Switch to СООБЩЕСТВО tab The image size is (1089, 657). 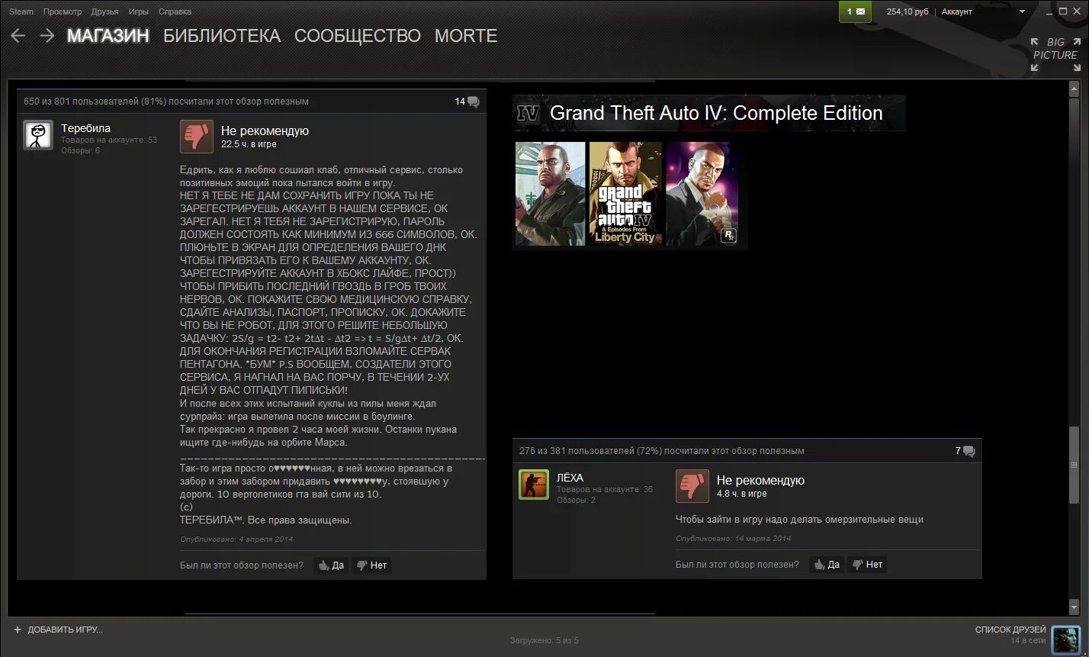[358, 36]
